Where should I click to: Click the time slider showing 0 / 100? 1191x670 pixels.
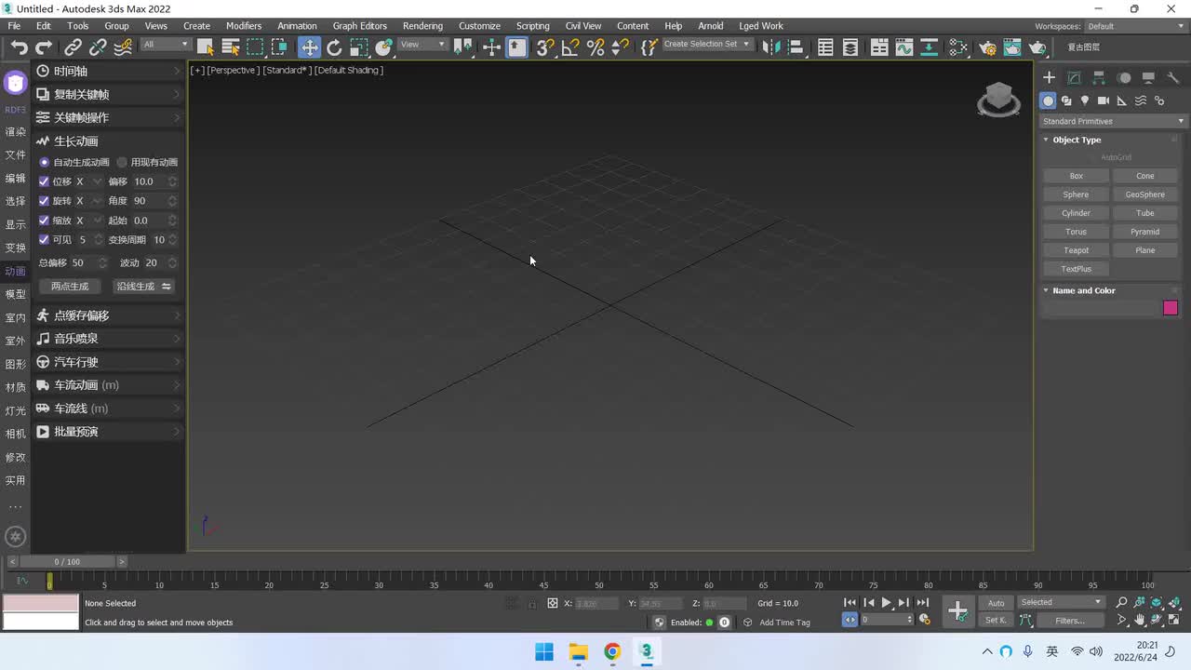click(67, 562)
